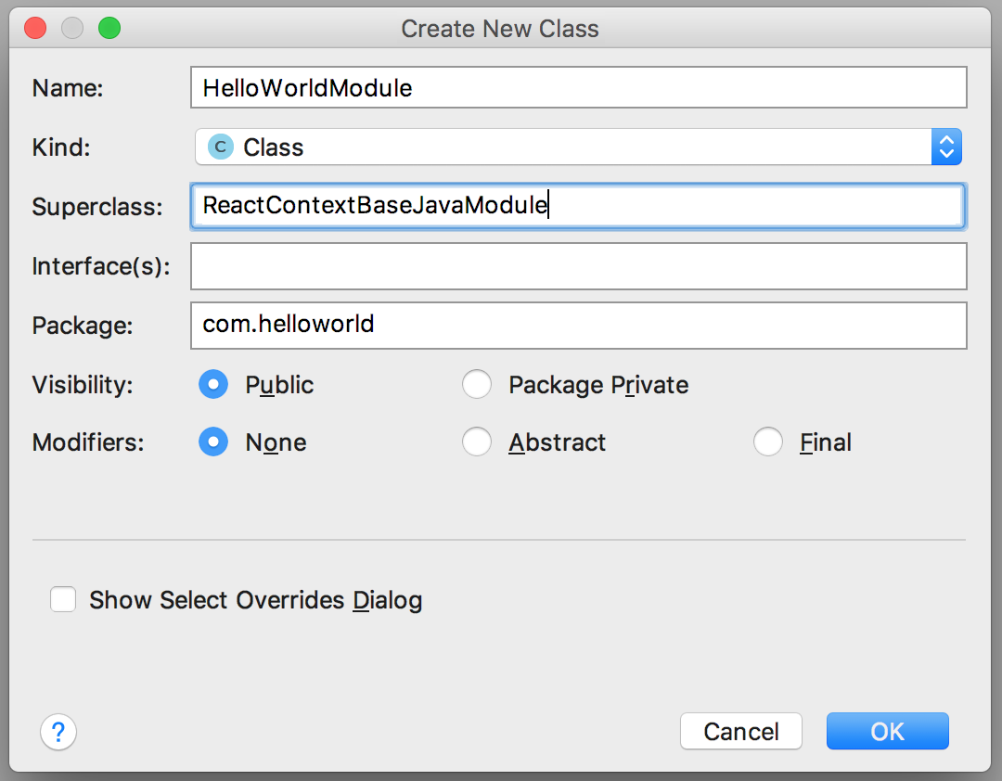Viewport: 1002px width, 781px height.
Task: Choose None modifier radio button
Action: coord(213,442)
